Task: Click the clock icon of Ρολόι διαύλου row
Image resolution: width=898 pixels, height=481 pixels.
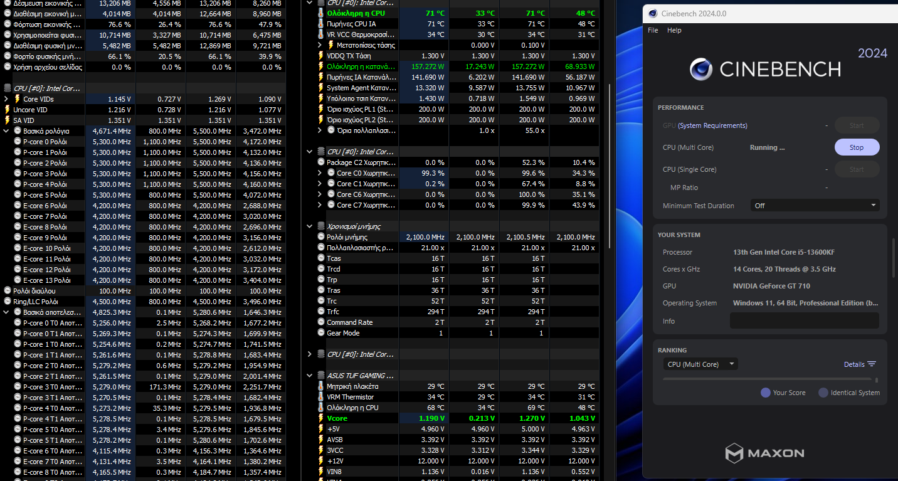Action: [x=8, y=291]
